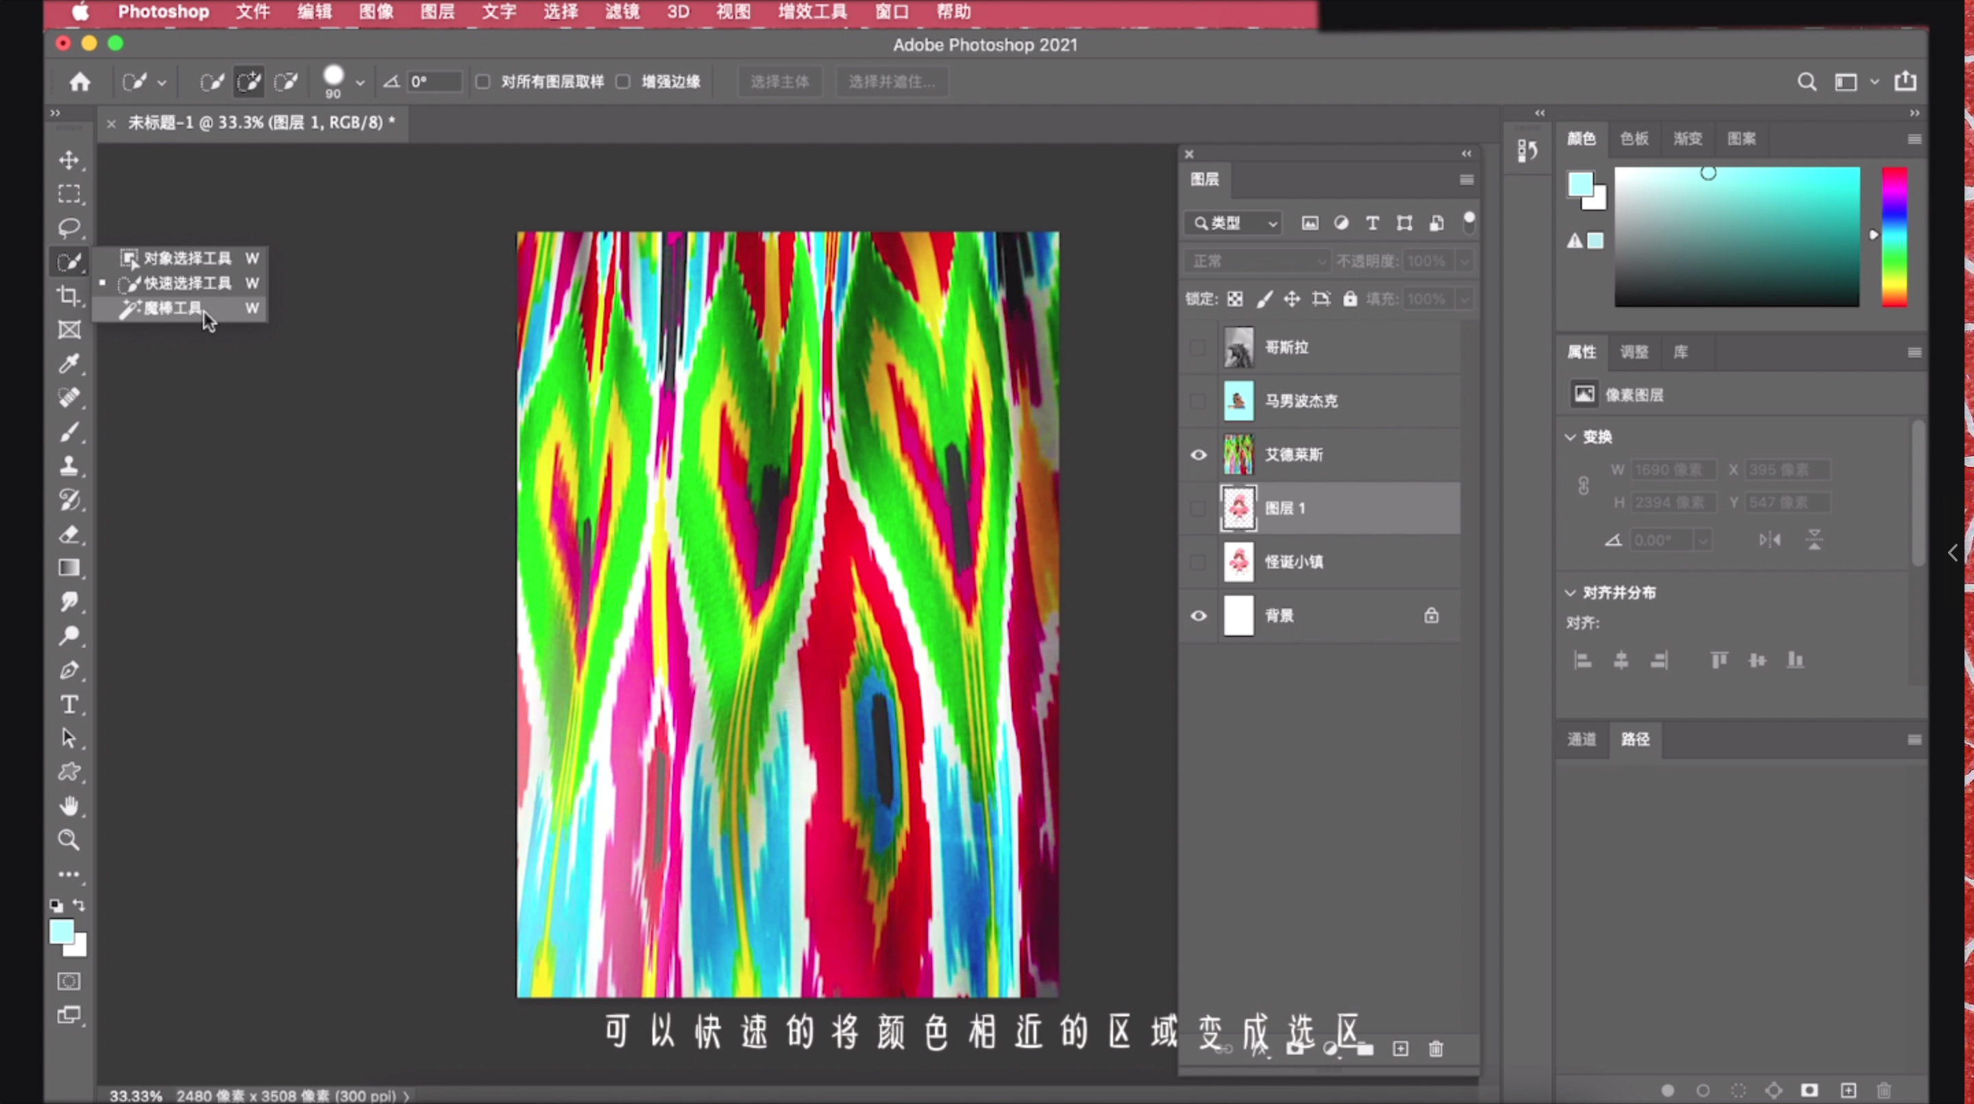
Task: Choose 魔棒工具 from the flyout menu
Action: pos(173,308)
